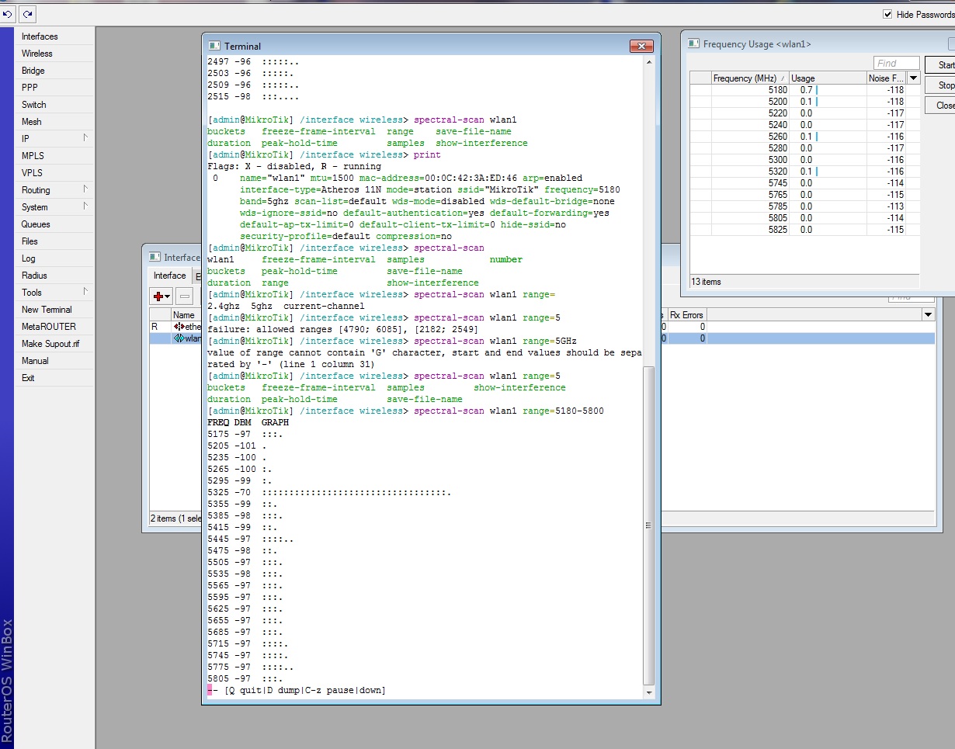Click the minus remove interface button
The image size is (955, 749).
coord(185,296)
